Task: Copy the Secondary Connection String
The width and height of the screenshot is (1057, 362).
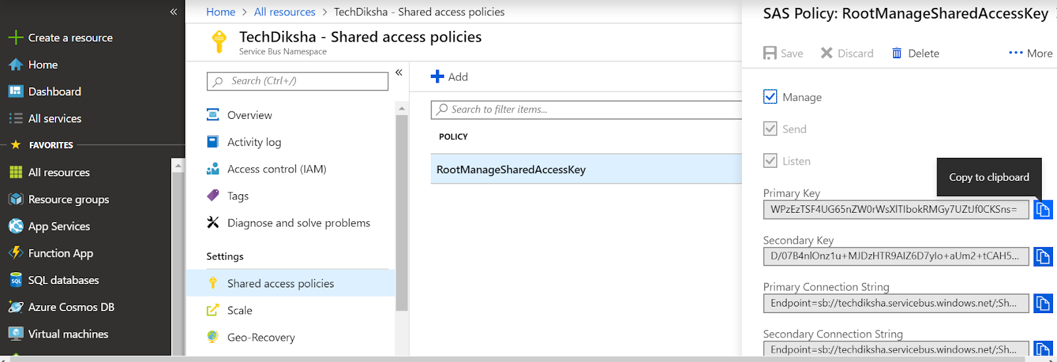Action: (x=1043, y=349)
